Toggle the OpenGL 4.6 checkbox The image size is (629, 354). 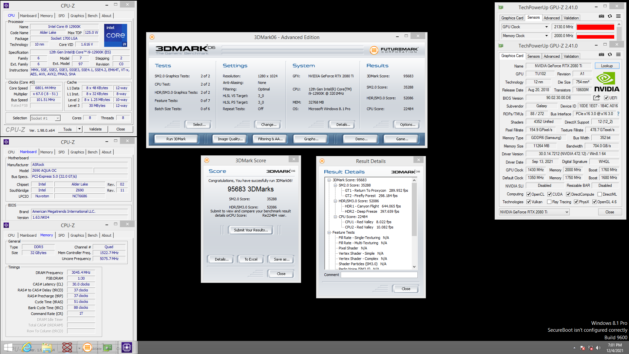click(x=594, y=202)
